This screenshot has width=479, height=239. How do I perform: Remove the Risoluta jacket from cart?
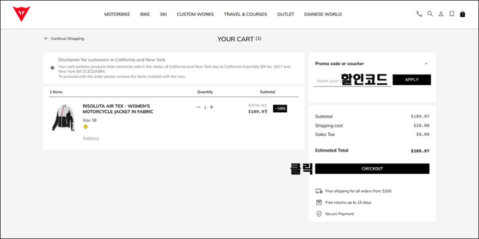tap(91, 138)
